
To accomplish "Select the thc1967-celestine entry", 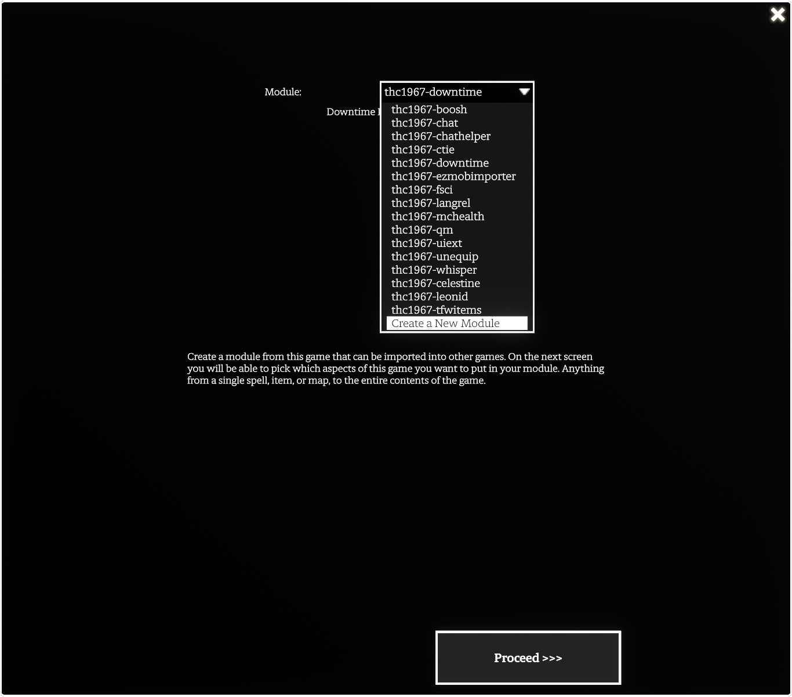I will pyautogui.click(x=435, y=283).
